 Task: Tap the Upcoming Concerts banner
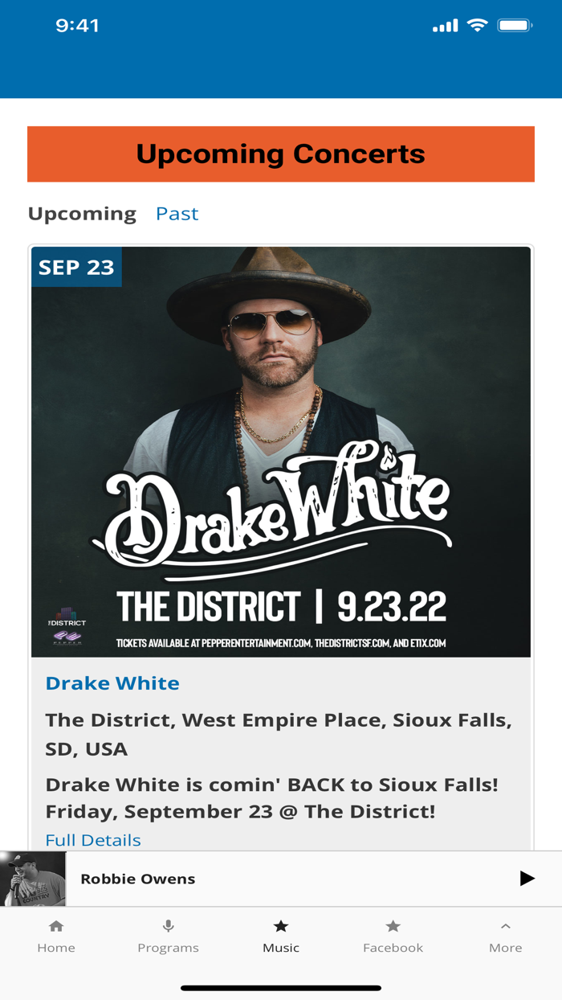pos(281,153)
